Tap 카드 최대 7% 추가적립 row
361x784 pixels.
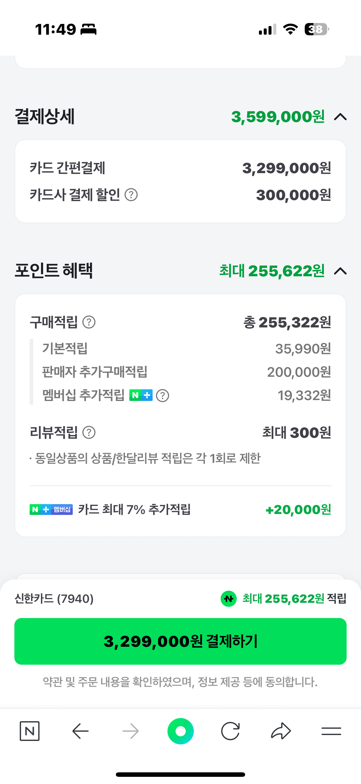(x=180, y=509)
